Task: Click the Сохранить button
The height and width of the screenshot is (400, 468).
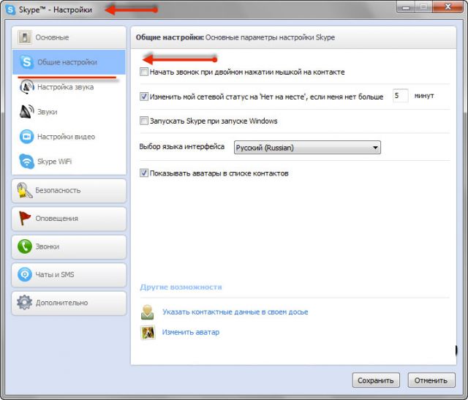Action: pos(376,380)
